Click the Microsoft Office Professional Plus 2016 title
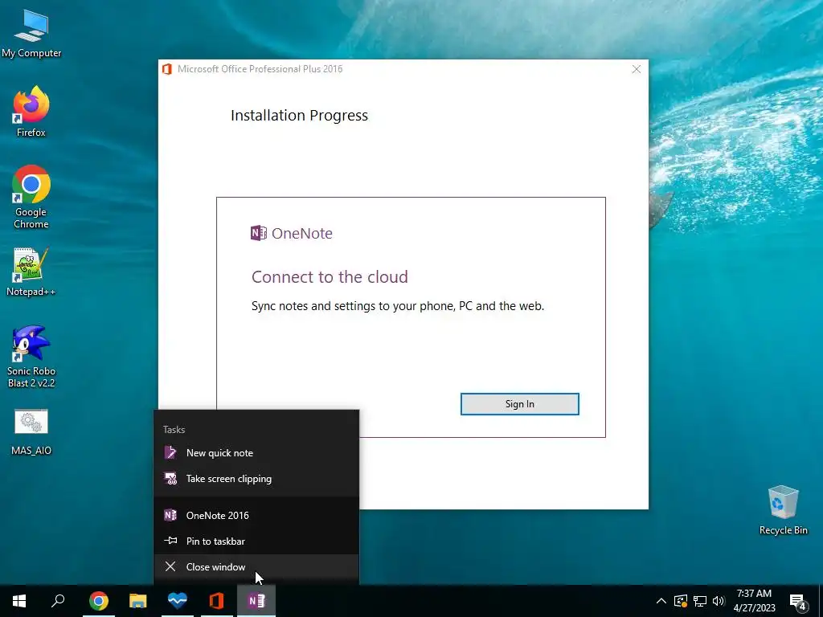Screen dimensions: 823x617 pos(260,69)
